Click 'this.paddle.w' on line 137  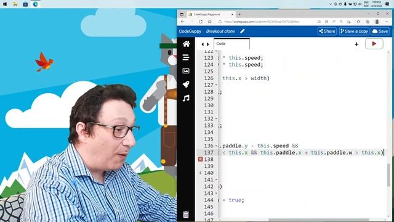point(331,152)
